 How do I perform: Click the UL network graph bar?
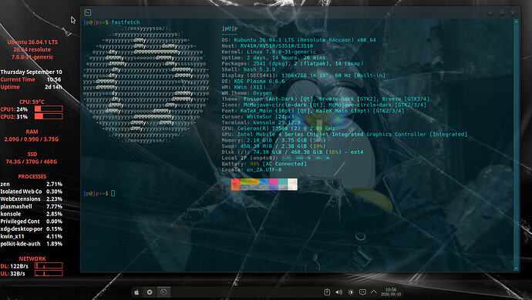point(49,273)
